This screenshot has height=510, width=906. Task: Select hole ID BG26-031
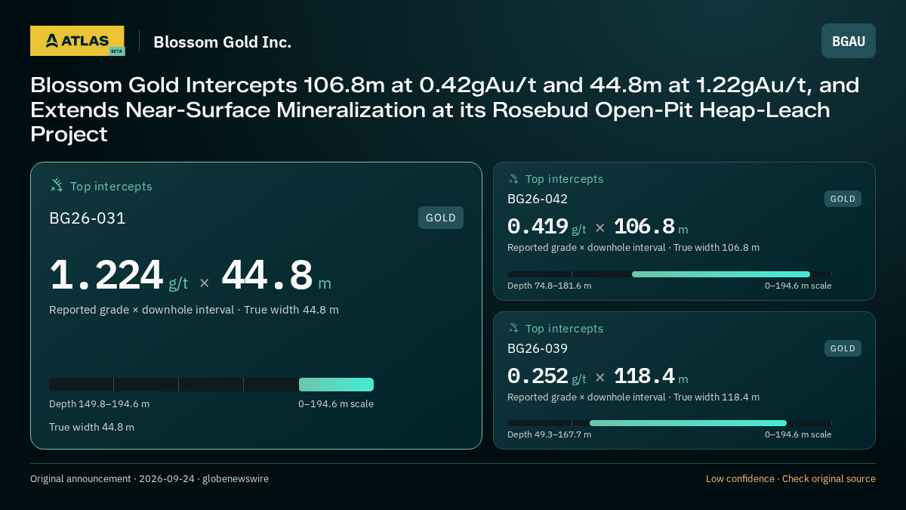(x=88, y=218)
